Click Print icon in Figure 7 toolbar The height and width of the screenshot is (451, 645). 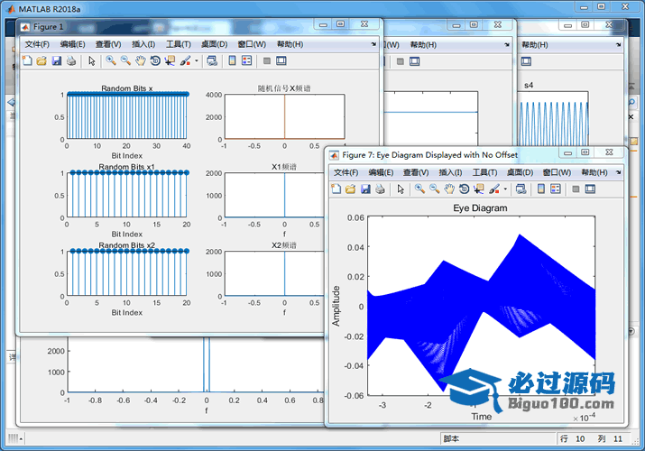(x=379, y=189)
